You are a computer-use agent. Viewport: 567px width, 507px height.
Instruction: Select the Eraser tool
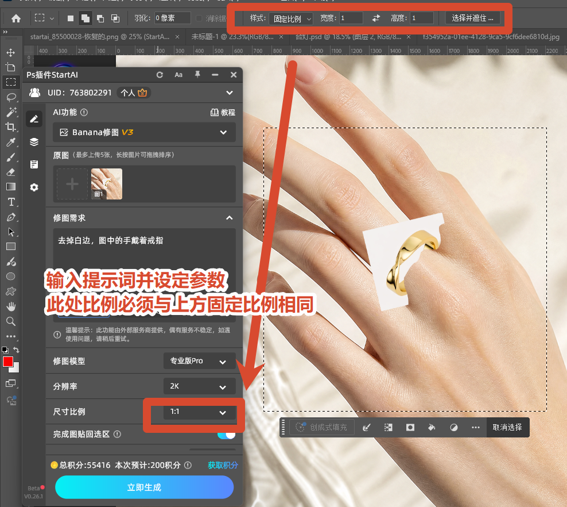coord(11,172)
